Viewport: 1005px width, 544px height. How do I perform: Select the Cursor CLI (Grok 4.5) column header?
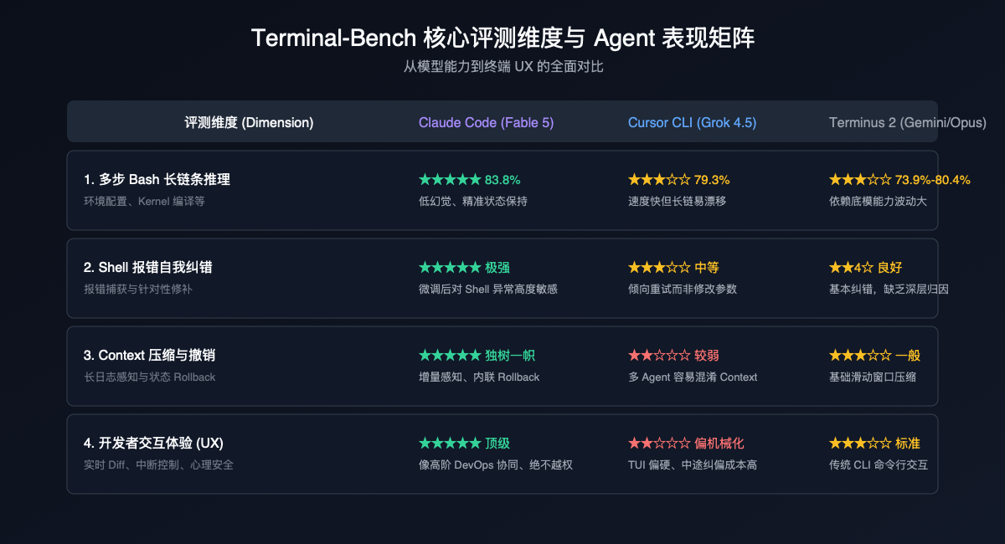coord(692,122)
